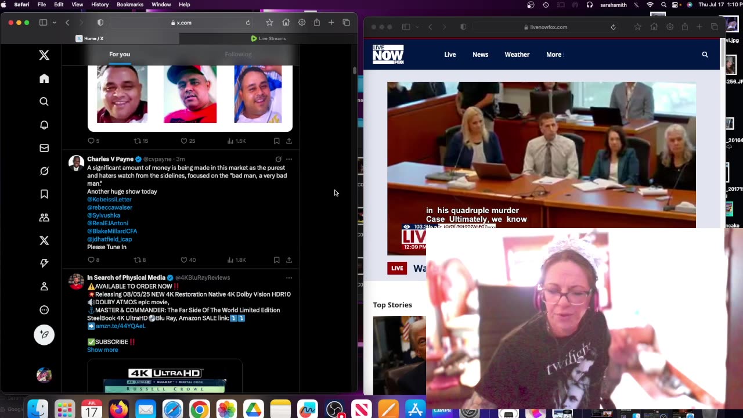Repost Charles V Payne's tweet
Screen dimensions: 743x418
pyautogui.click(x=138, y=260)
